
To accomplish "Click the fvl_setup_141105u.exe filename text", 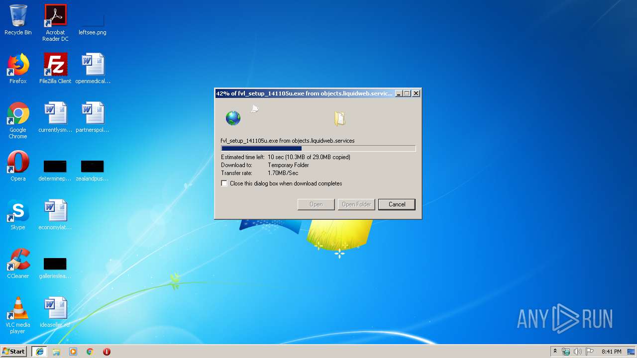I will coord(249,141).
